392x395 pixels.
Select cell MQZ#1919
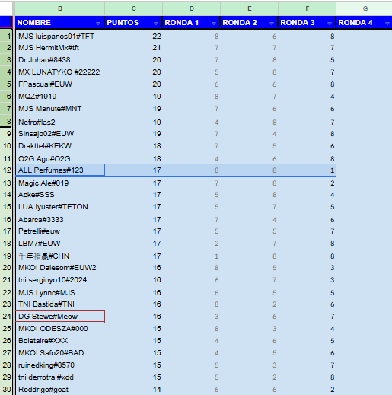[x=60, y=97]
